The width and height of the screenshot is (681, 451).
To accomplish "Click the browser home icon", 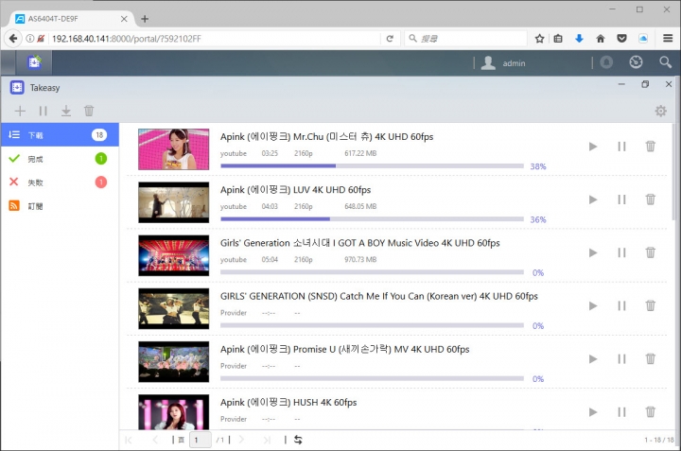I will point(601,39).
